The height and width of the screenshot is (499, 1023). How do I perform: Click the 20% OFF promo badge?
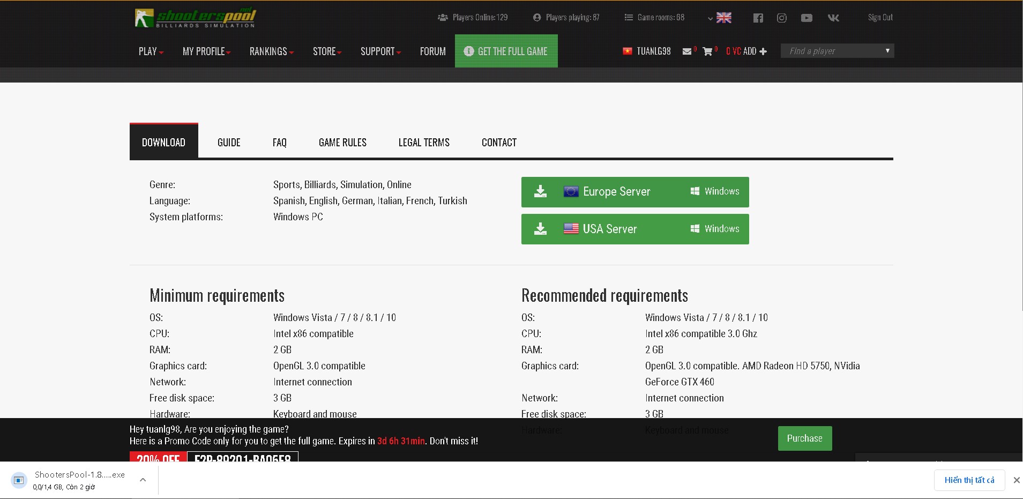158,457
